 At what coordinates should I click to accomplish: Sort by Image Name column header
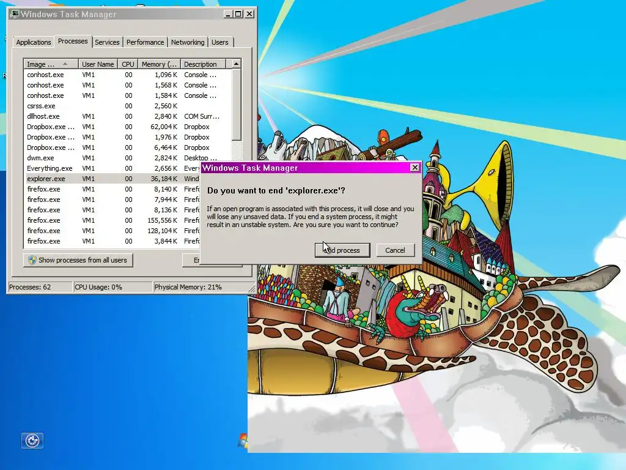51,64
